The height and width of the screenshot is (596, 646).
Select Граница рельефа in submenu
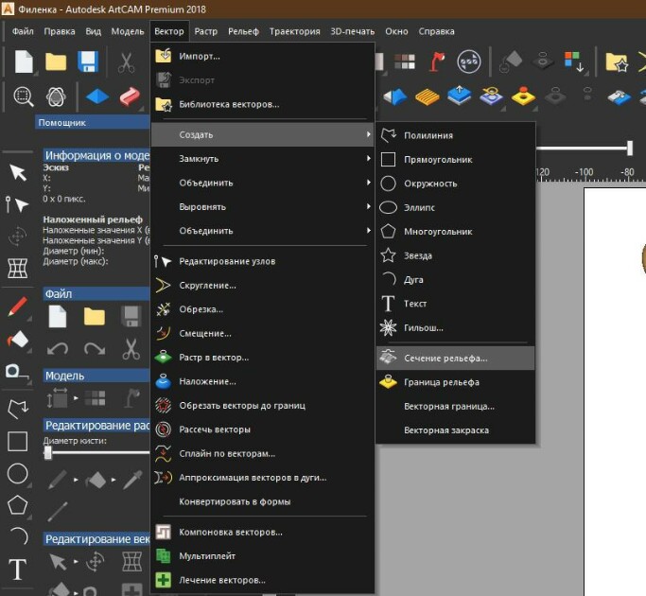[x=456, y=382]
